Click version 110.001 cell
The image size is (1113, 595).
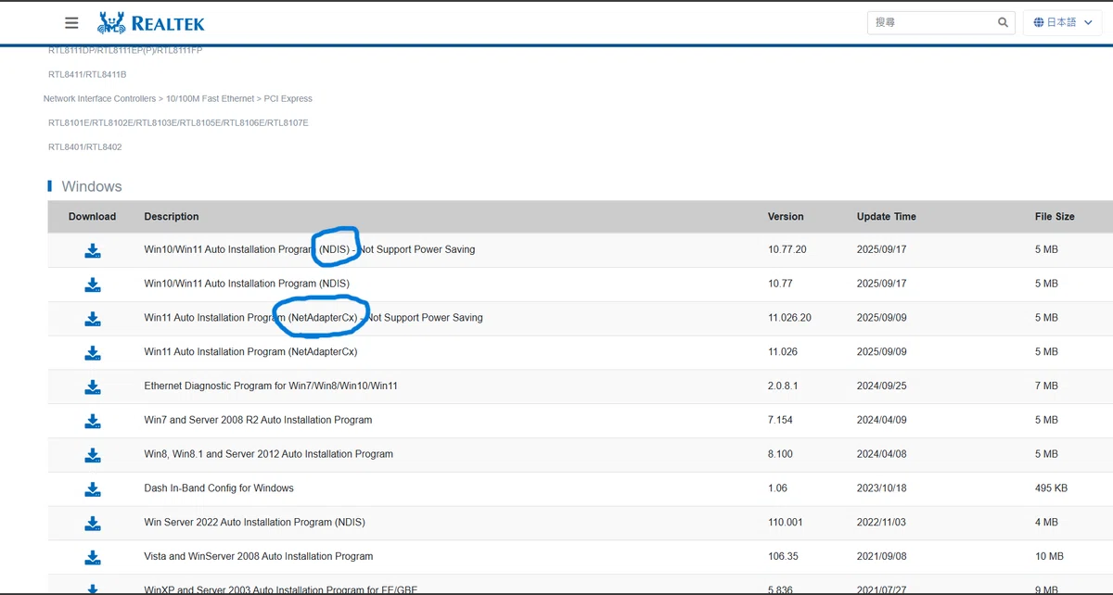point(786,523)
